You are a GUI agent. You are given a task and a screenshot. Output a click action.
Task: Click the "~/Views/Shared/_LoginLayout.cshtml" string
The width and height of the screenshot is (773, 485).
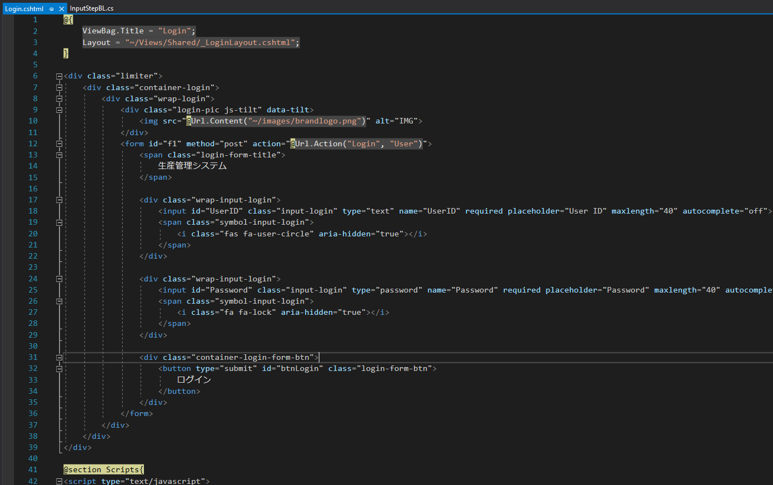(x=210, y=42)
